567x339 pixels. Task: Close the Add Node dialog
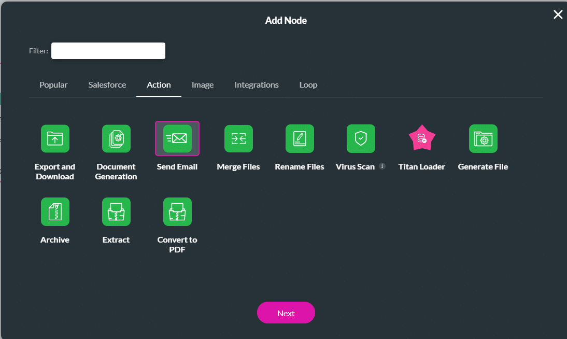(558, 15)
